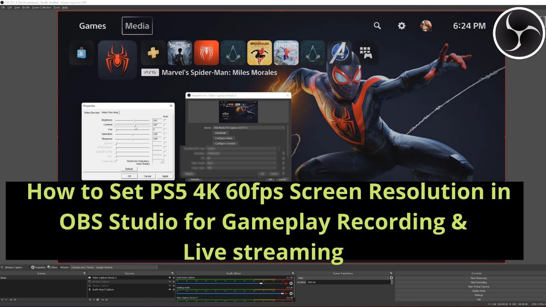Click the PS5 user profile avatar
Image resolution: width=546 pixels, height=307 pixels.
point(426,26)
